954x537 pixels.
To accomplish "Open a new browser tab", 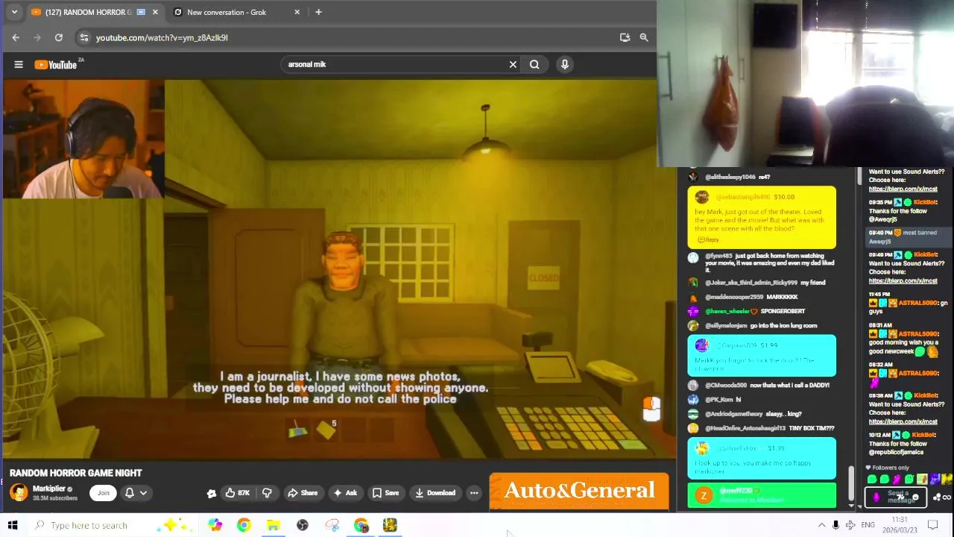I will click(318, 12).
